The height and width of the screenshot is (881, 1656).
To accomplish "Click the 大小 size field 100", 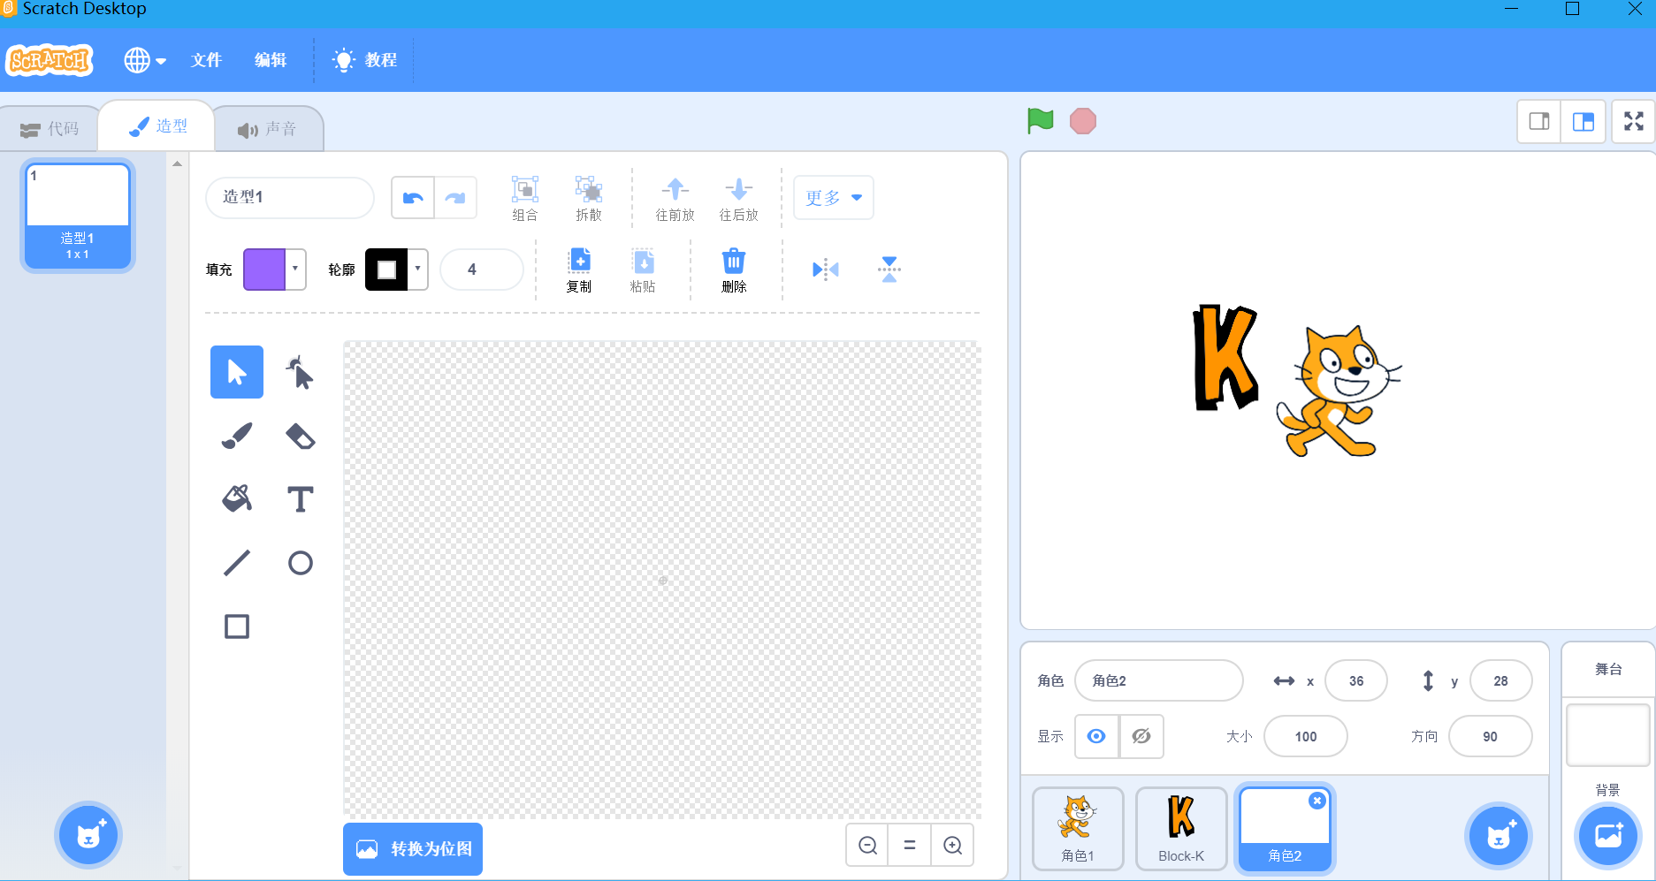I will pyautogui.click(x=1306, y=736).
